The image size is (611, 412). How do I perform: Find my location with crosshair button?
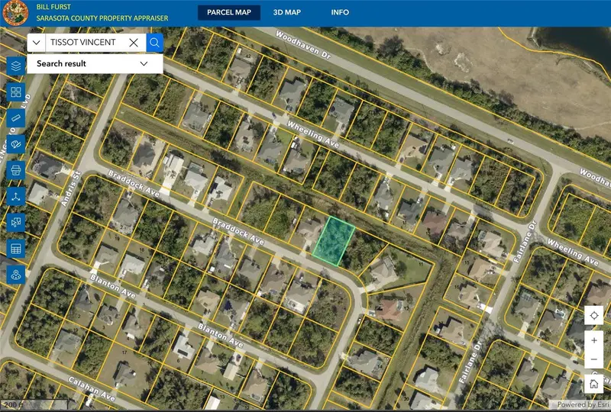[x=594, y=315]
